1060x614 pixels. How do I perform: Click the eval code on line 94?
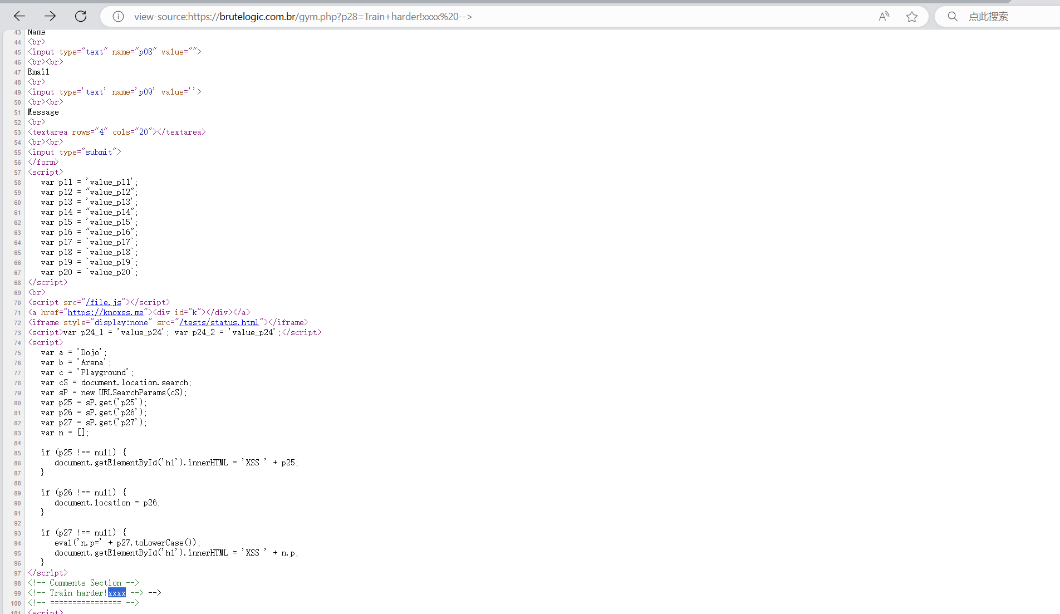point(127,543)
